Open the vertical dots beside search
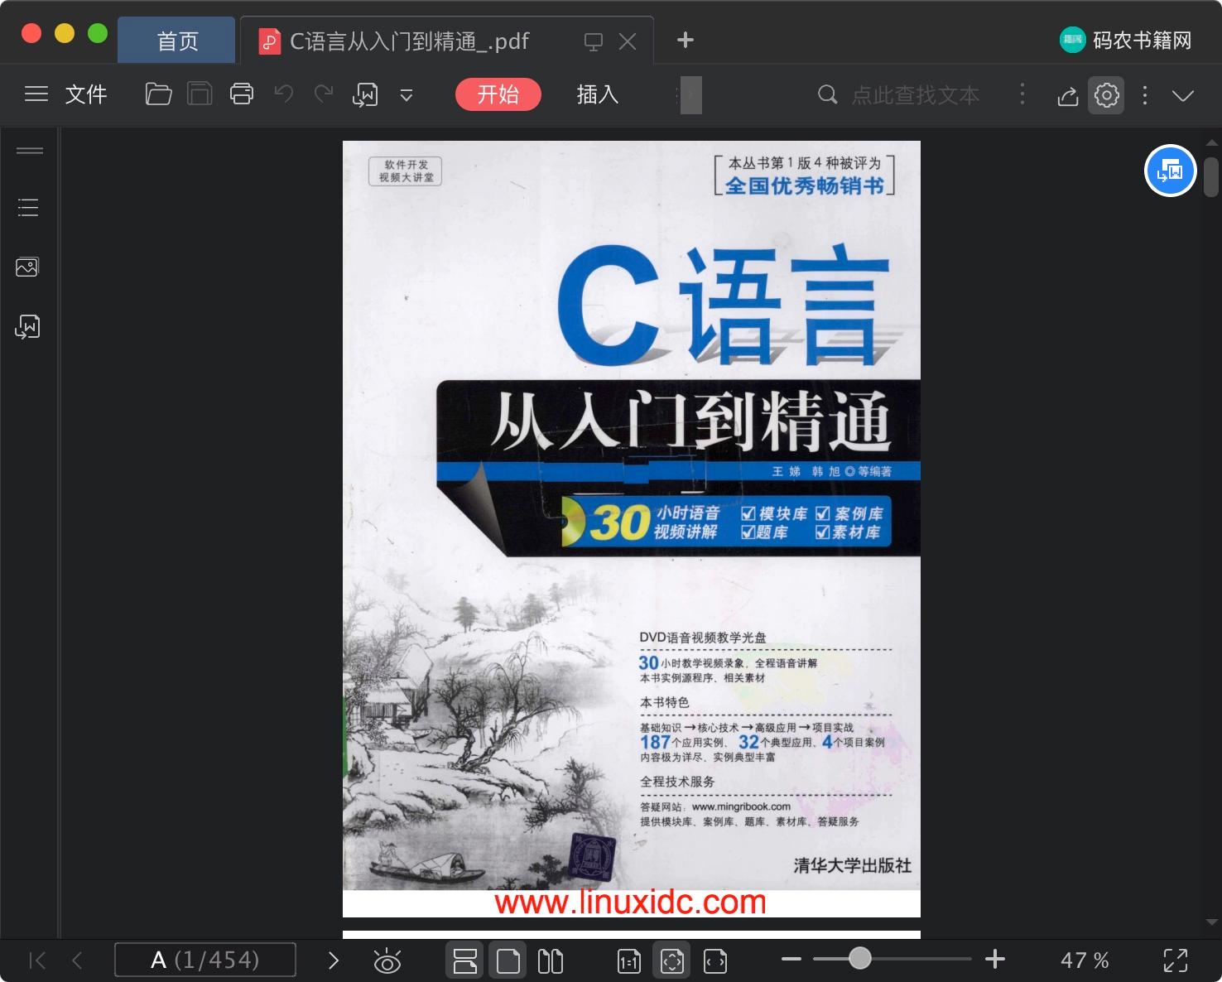Viewport: 1222px width, 982px height. click(x=1022, y=94)
